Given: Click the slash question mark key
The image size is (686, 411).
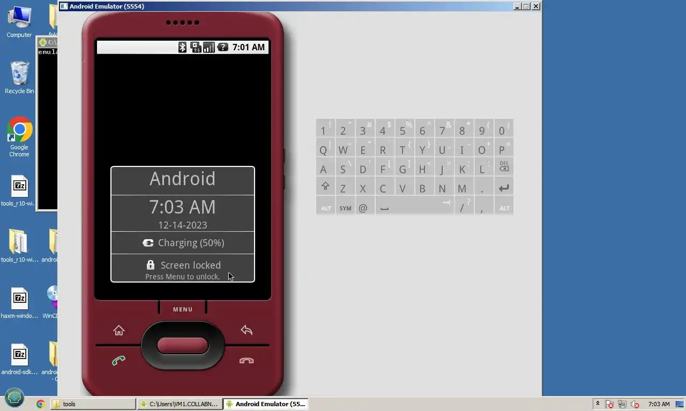Looking at the screenshot, I should coord(464,206).
